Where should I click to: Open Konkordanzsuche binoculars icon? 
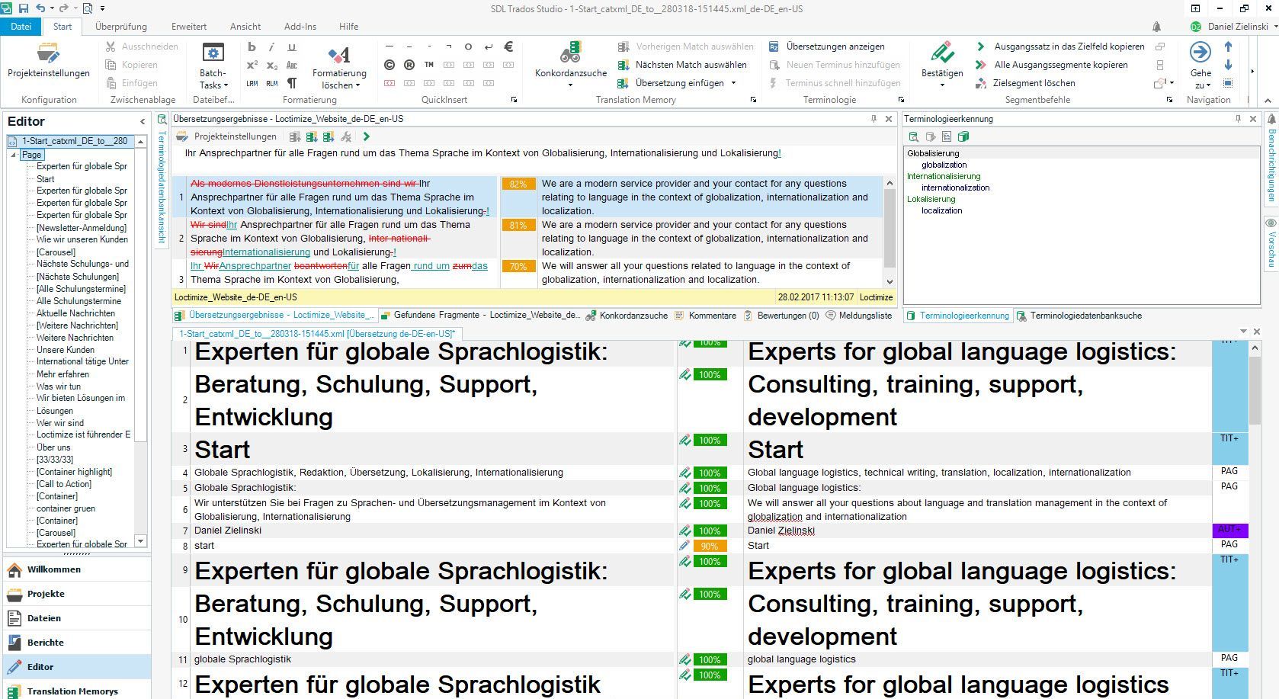click(570, 52)
